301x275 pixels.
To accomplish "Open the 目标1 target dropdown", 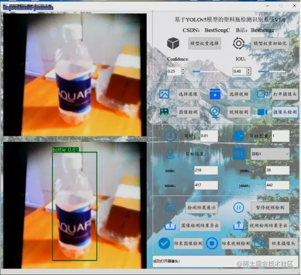I will coord(270,154).
